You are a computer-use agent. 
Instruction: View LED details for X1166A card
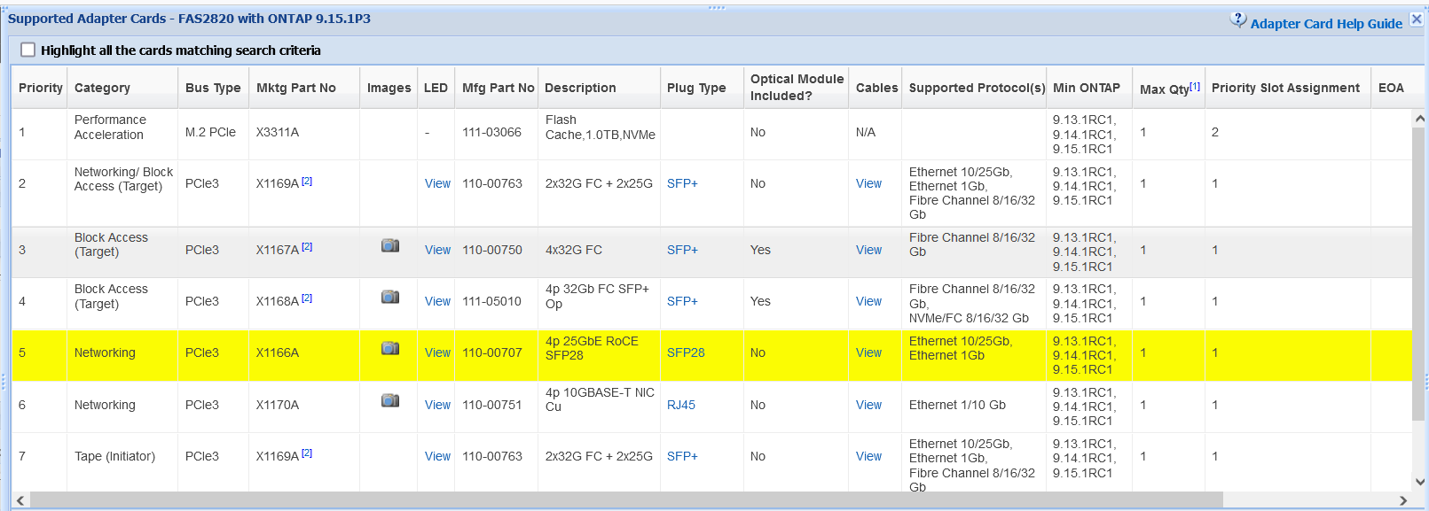(437, 352)
